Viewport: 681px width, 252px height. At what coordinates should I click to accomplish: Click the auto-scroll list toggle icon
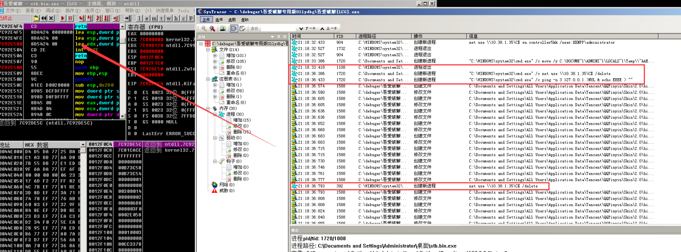[234, 28]
